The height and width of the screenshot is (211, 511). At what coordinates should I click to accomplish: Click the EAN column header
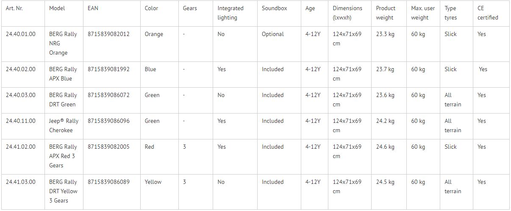93,8
